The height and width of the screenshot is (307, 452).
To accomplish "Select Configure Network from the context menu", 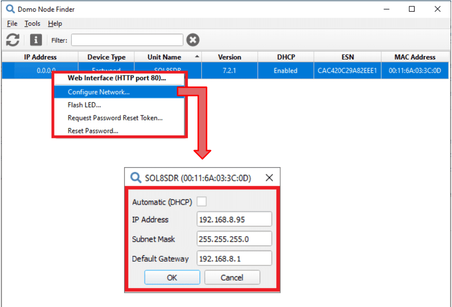I will pyautogui.click(x=99, y=92).
